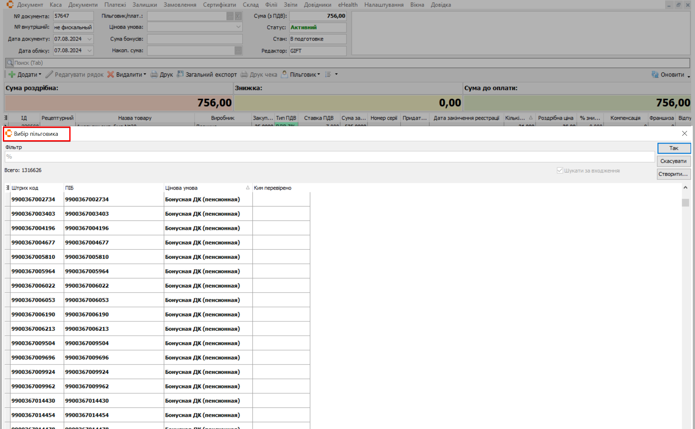Open the Довідники menu

317,5
